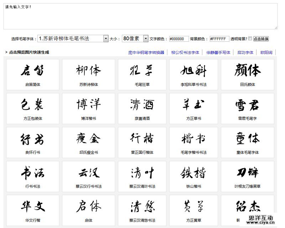
Task: Open the 庞中华钢笔字转换器 link
Action: tap(146, 52)
